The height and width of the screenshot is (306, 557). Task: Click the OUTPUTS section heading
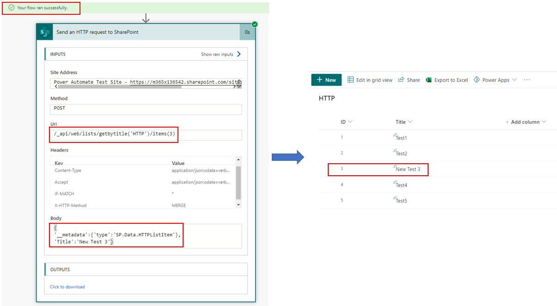pos(60,269)
